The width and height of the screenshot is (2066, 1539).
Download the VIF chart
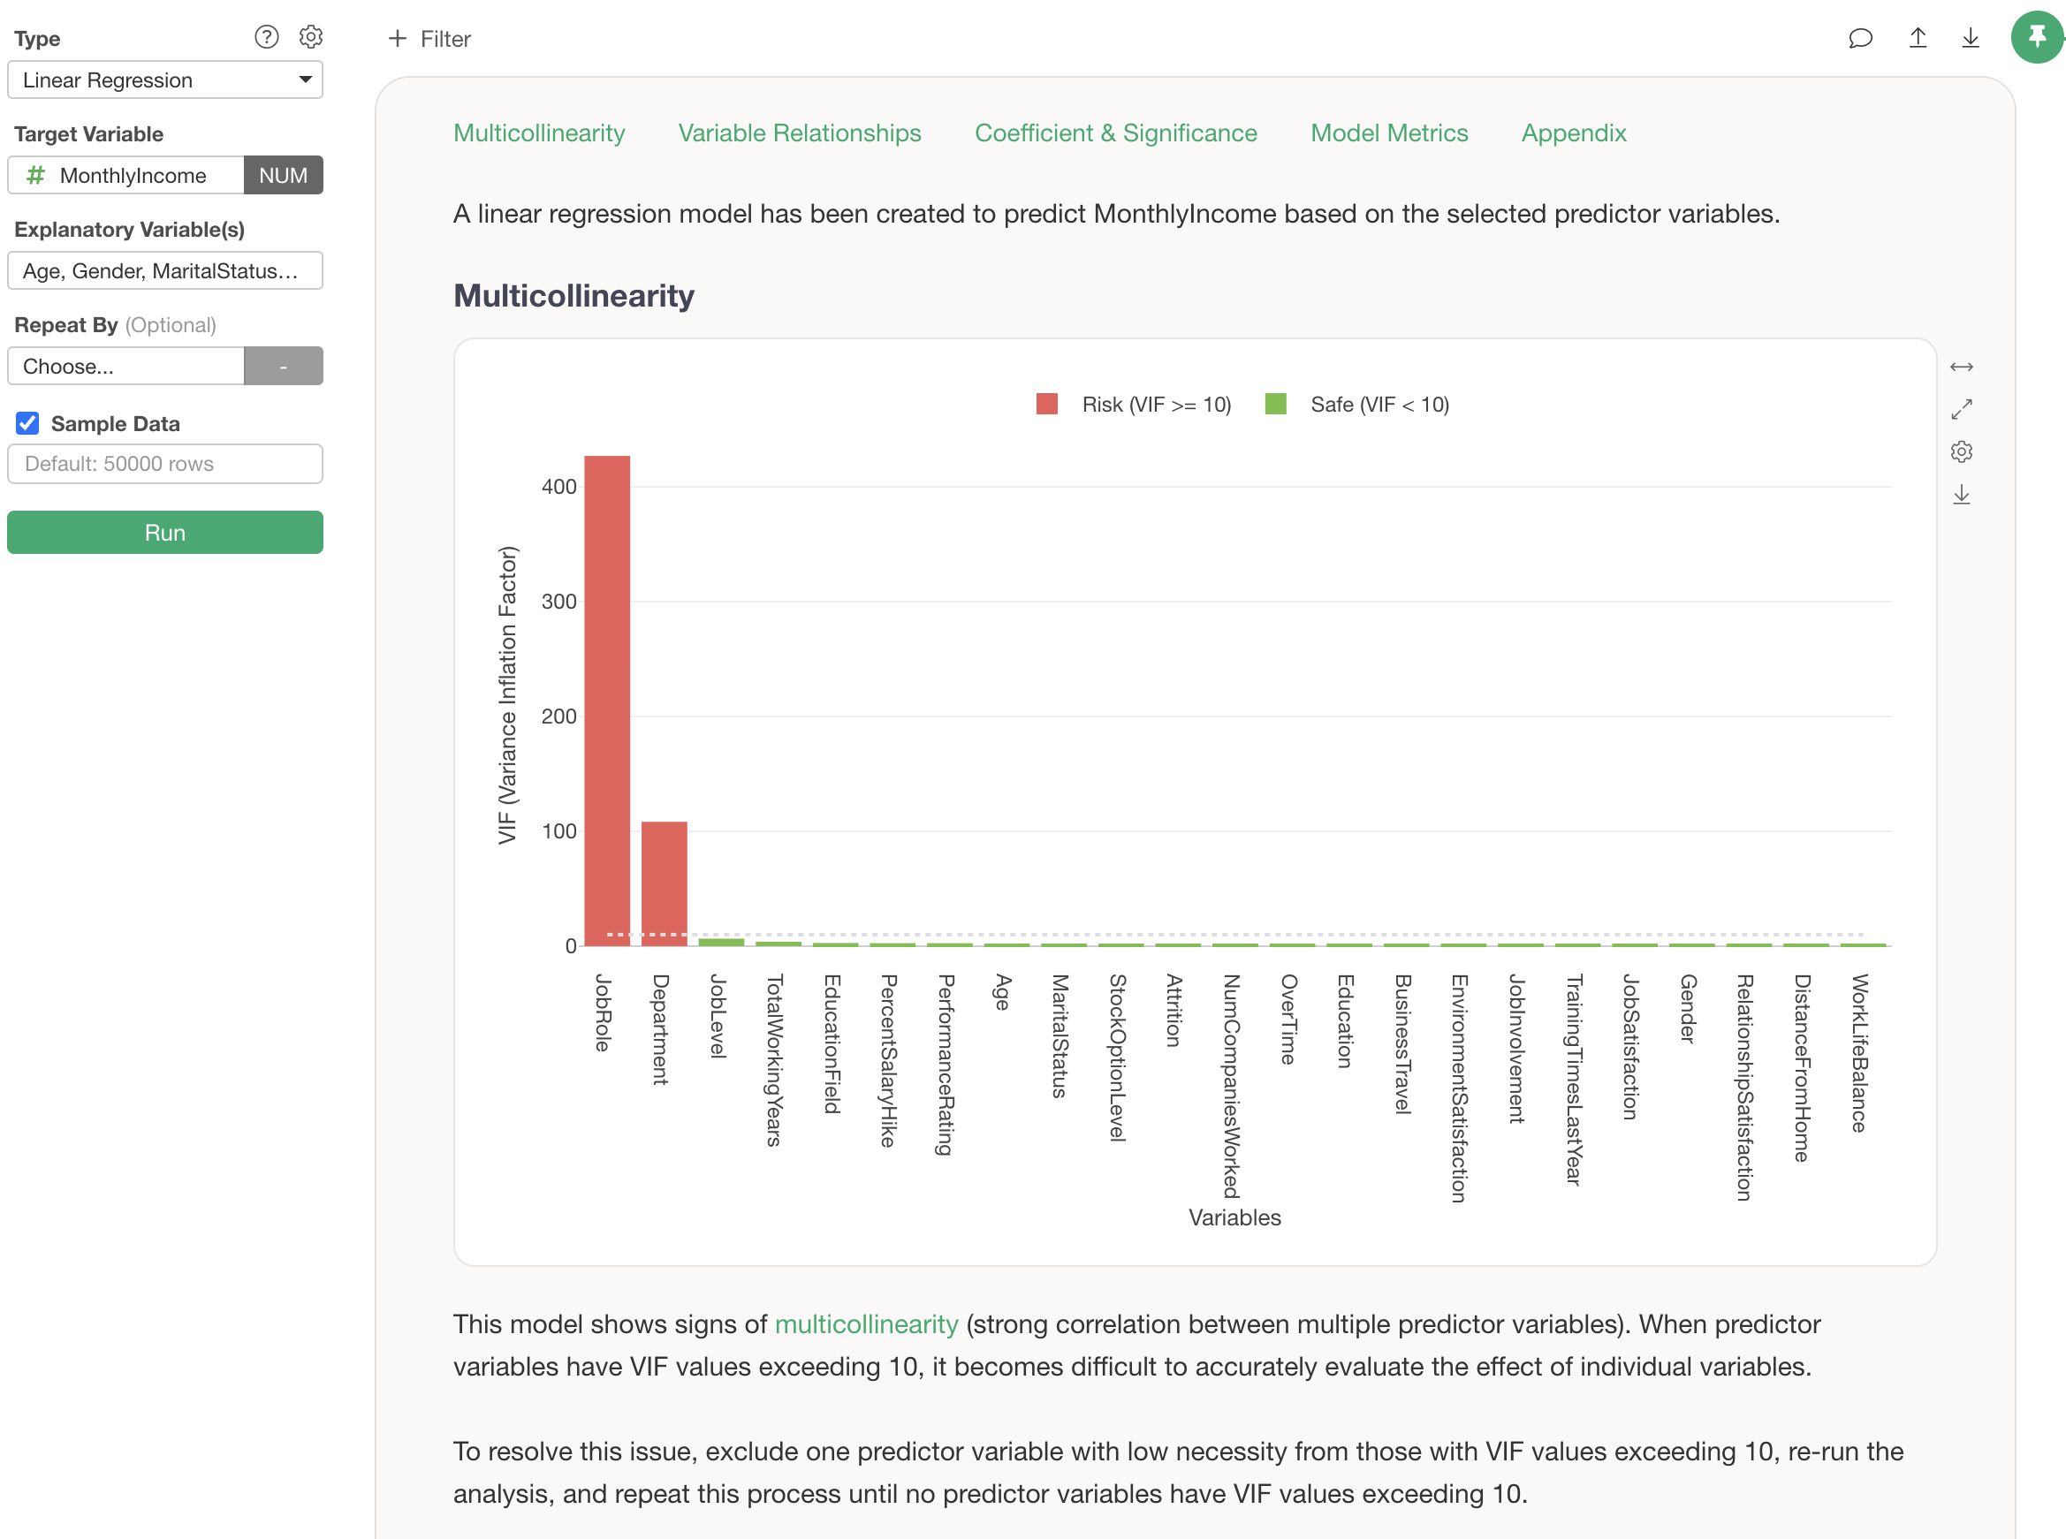tap(1961, 495)
